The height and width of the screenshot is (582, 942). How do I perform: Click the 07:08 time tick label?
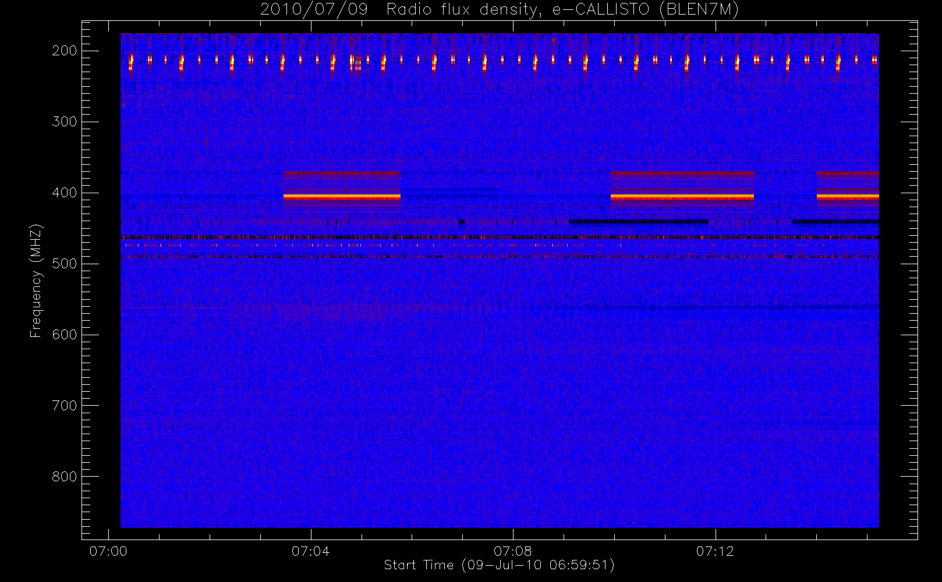click(513, 551)
